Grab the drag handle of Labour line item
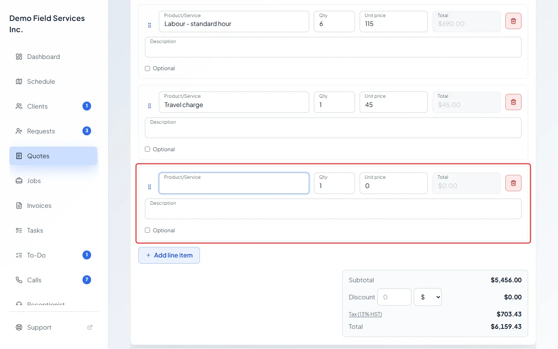 pos(150,25)
